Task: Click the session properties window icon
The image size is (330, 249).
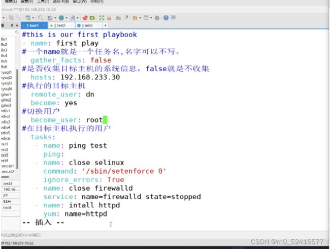Action: pyautogui.click(x=28, y=18)
